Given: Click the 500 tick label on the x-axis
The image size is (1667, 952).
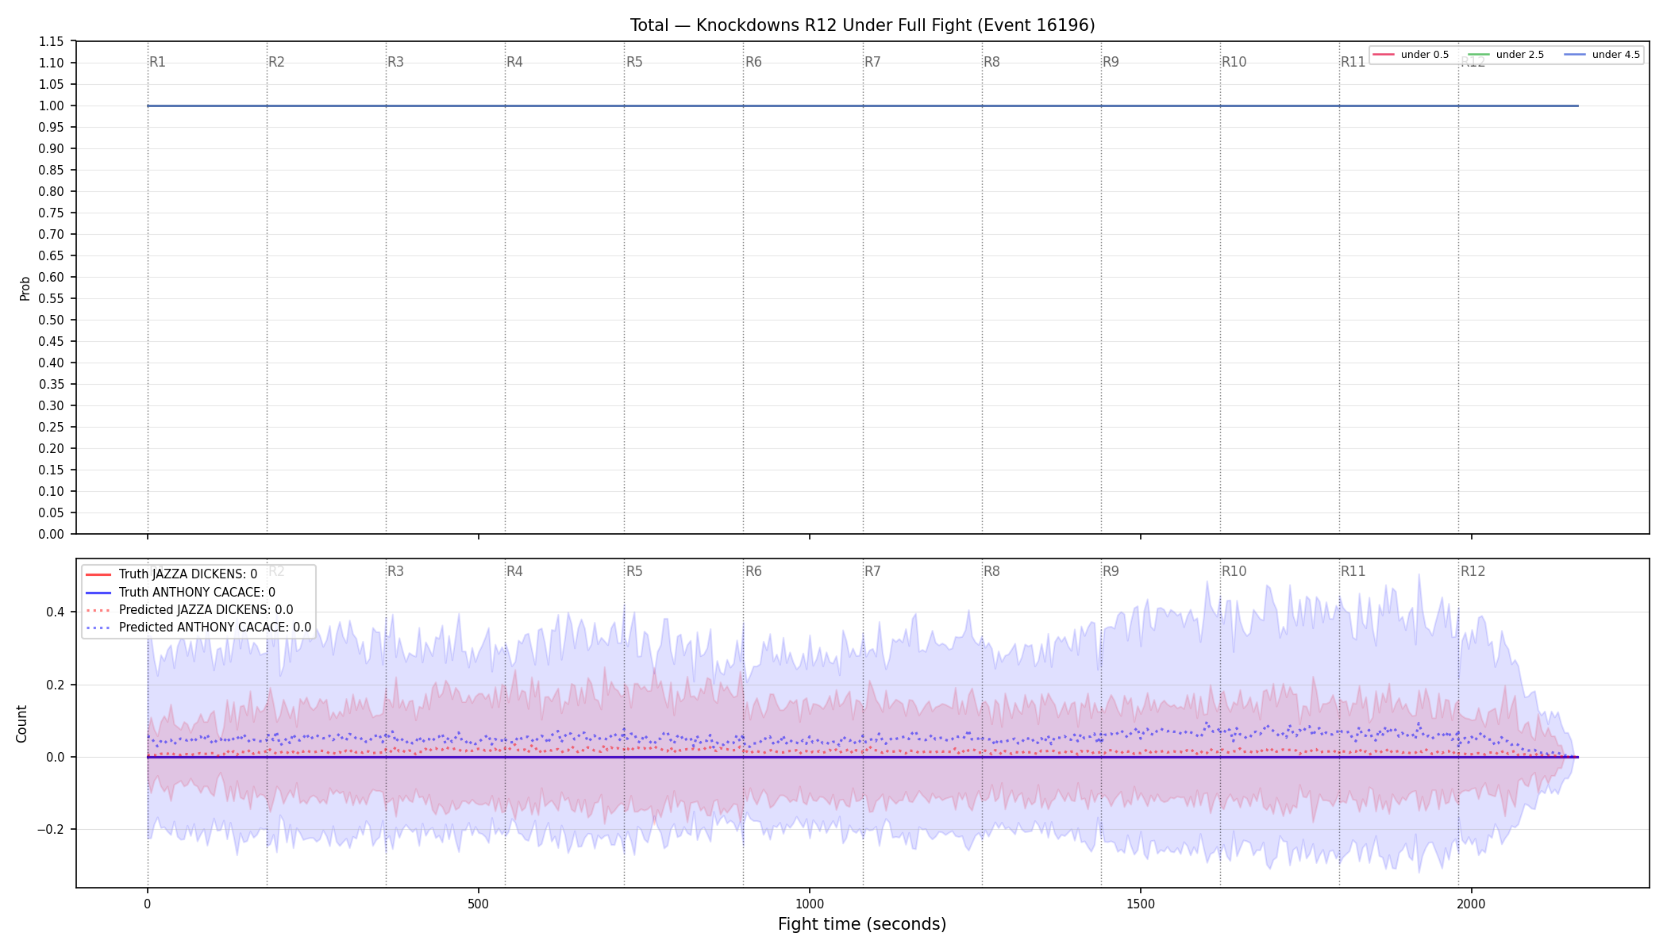Looking at the screenshot, I should pos(478,904).
